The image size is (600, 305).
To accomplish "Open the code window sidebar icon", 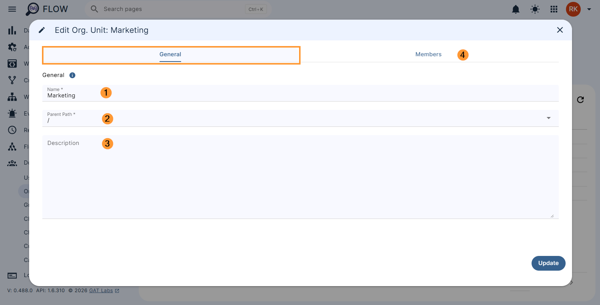I will pyautogui.click(x=12, y=63).
